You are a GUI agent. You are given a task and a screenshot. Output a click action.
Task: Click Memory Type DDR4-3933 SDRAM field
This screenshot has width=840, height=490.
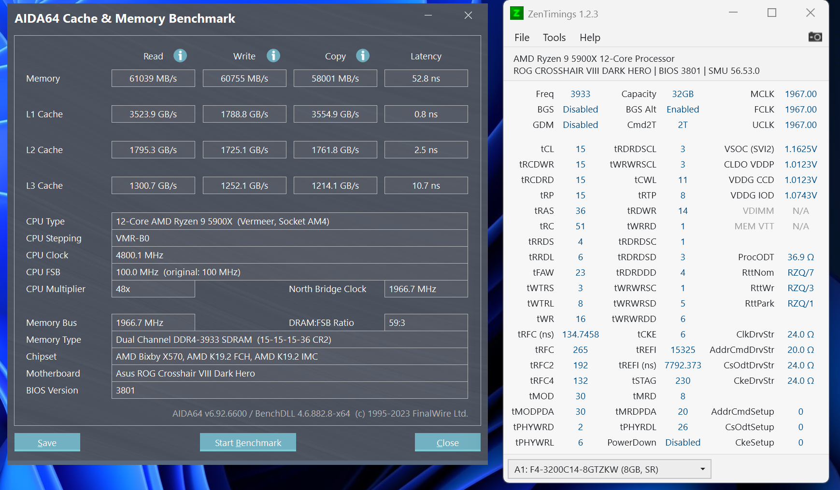click(290, 339)
